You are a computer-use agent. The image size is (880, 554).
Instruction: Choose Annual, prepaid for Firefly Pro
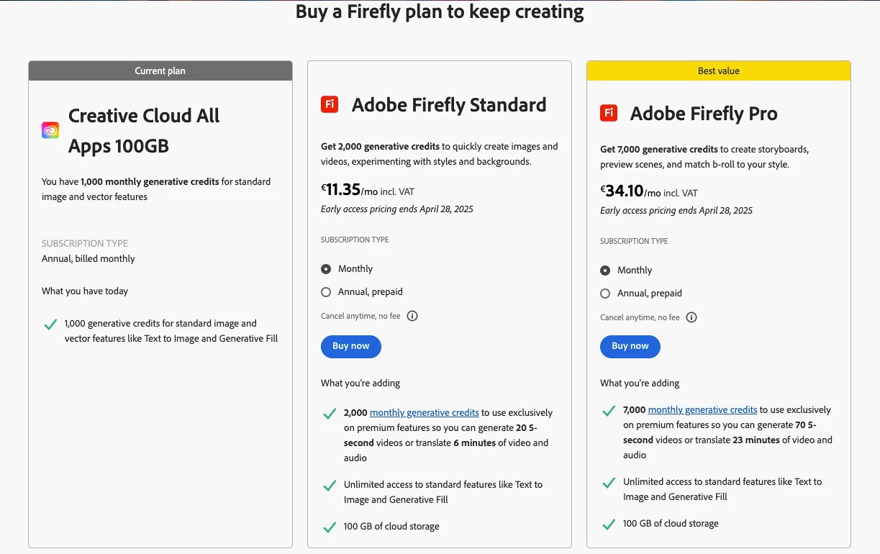coord(605,294)
